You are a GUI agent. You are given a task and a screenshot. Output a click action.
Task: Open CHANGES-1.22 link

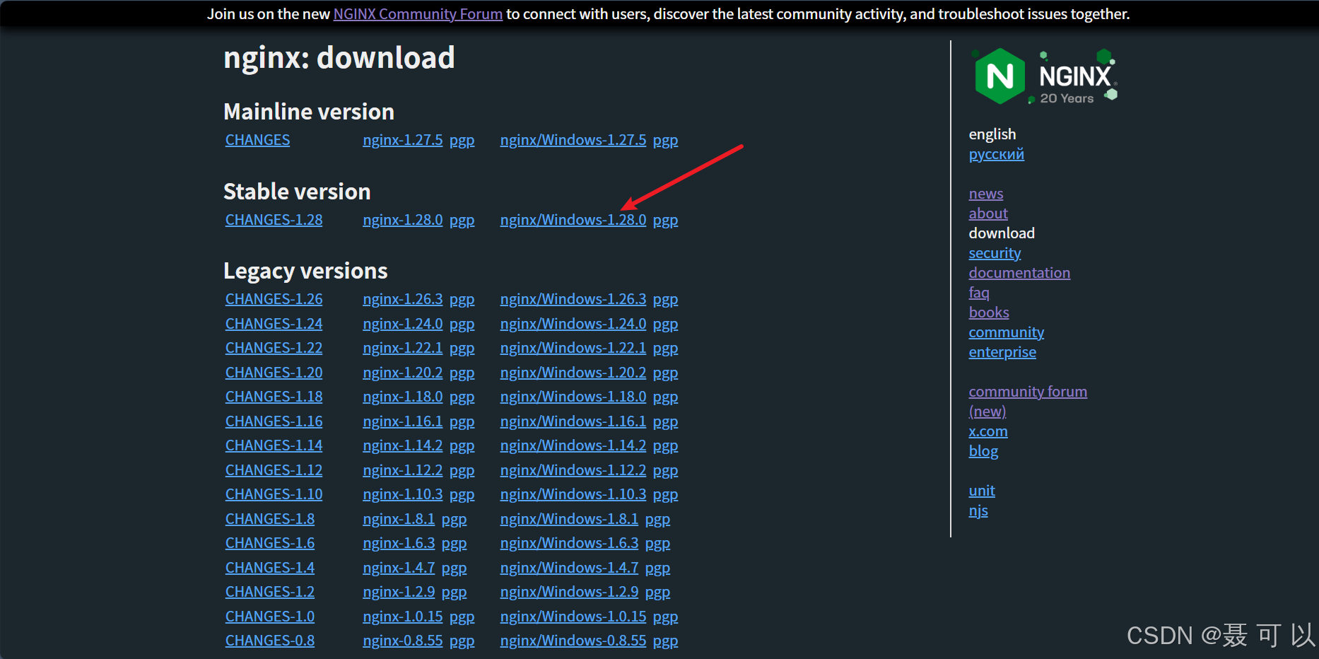point(274,348)
